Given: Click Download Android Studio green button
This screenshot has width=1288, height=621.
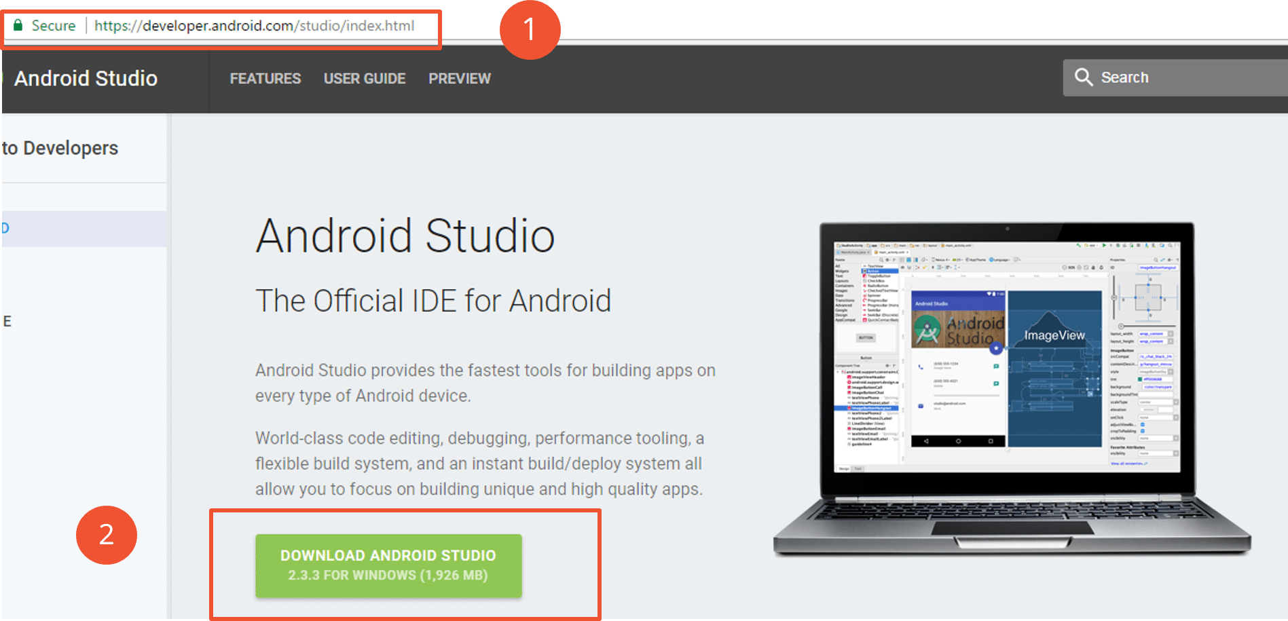Looking at the screenshot, I should 388,565.
